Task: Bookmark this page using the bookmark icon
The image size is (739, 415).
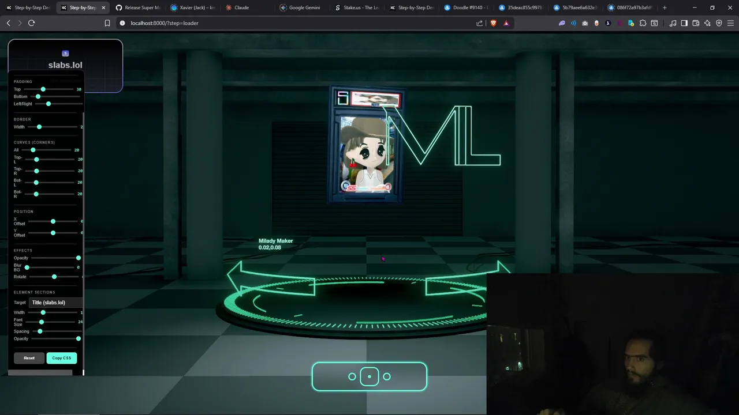Action: (107, 23)
